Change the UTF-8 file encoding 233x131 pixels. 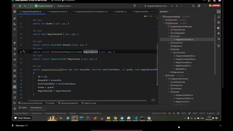pyautogui.click(x=202, y=113)
